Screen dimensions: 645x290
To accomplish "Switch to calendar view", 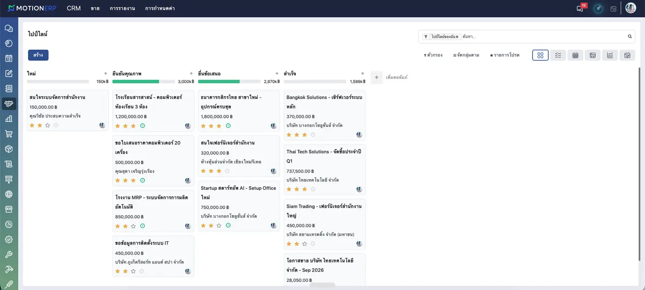I will click(x=575, y=55).
